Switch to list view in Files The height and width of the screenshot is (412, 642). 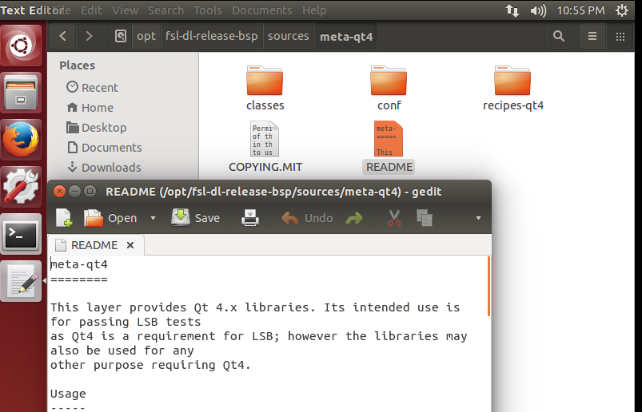point(592,37)
